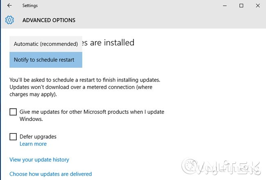This screenshot has width=266, height=180.
Task: Maximize the Settings window
Action: coord(241,6)
